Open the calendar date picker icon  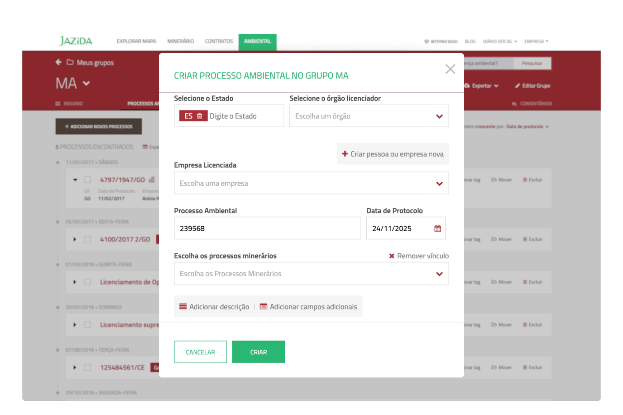(437, 229)
